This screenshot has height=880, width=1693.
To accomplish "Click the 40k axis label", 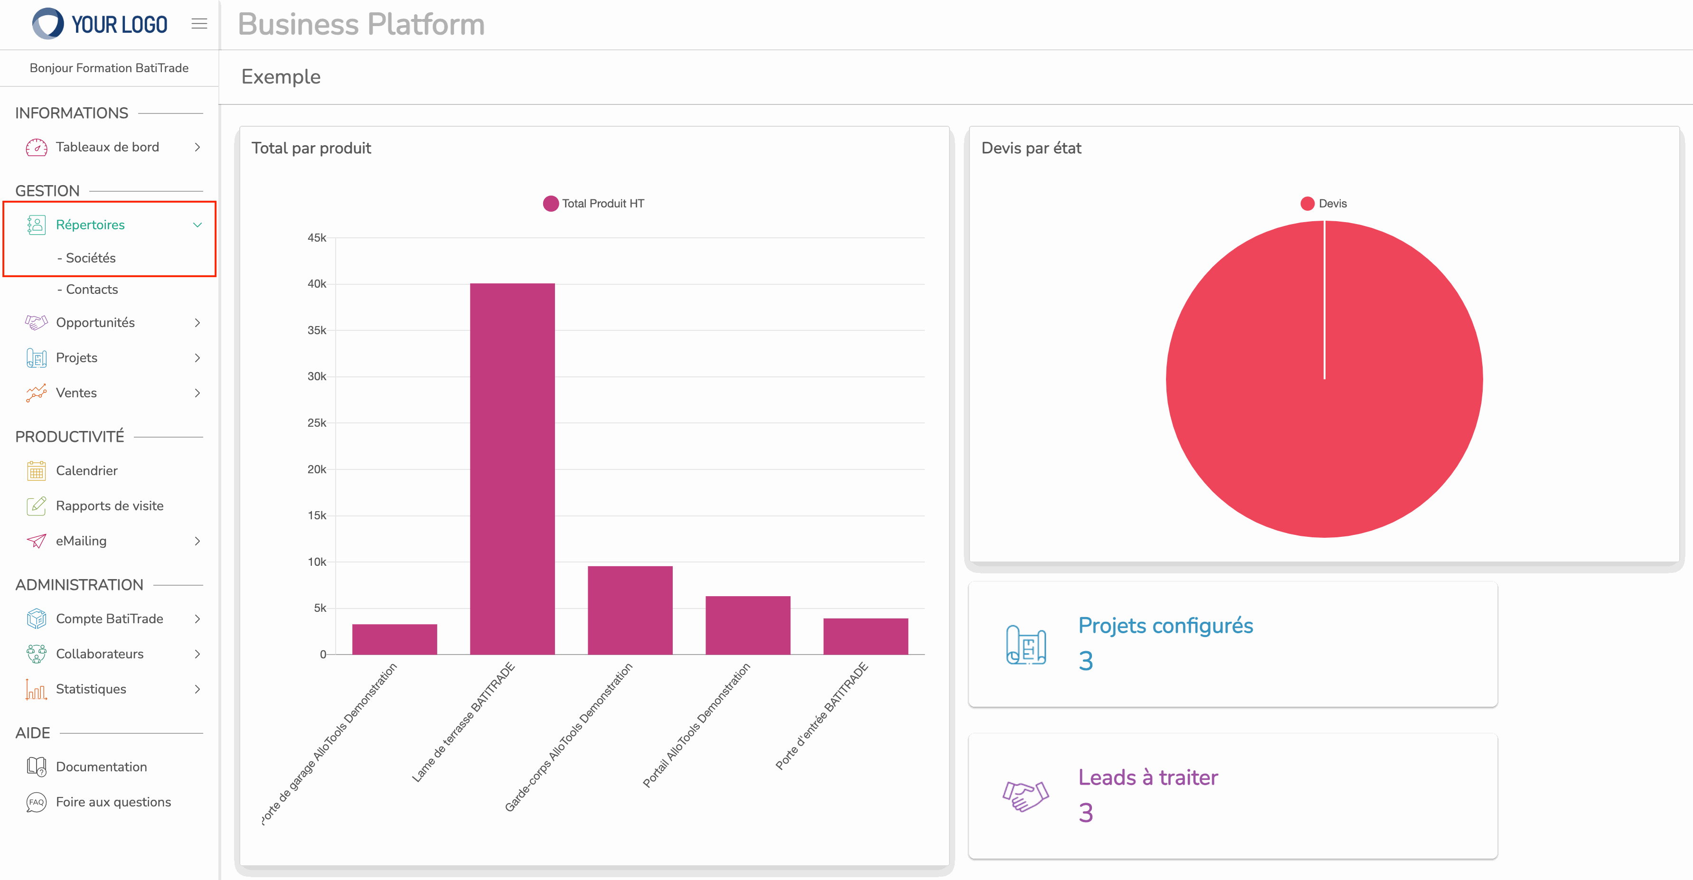I will (x=317, y=284).
